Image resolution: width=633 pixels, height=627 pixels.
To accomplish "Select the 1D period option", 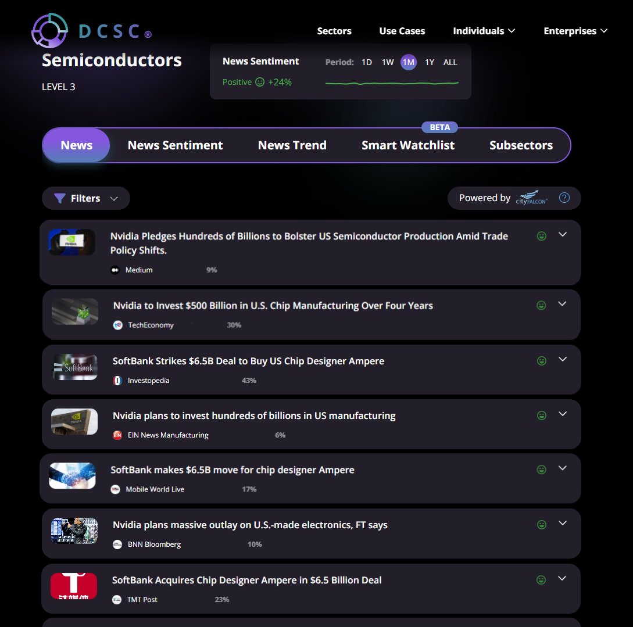I will [x=367, y=62].
